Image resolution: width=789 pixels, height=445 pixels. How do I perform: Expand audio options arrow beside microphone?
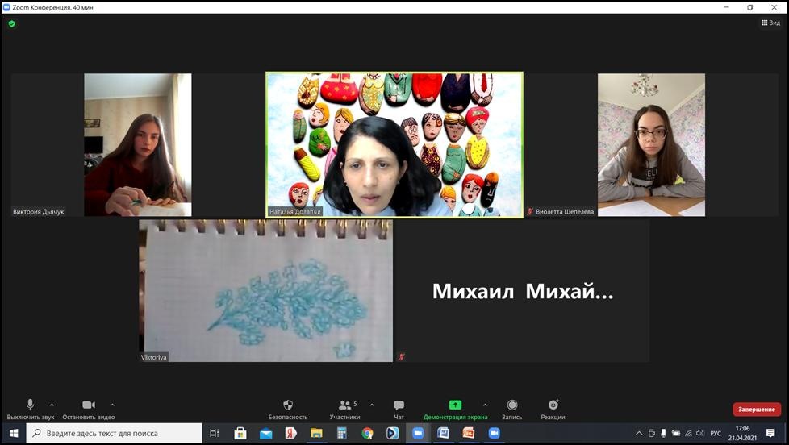coord(52,405)
